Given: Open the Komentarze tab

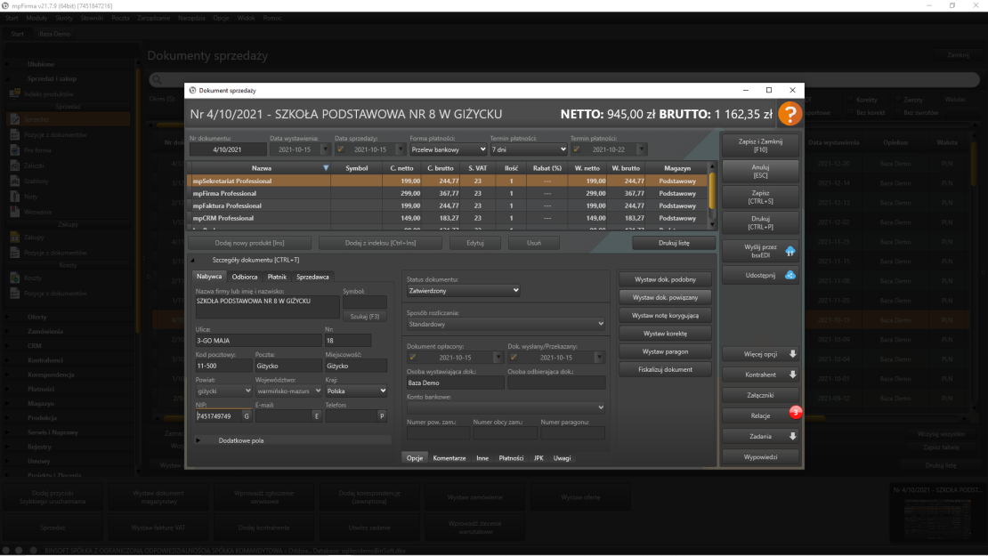Looking at the screenshot, I should click(x=449, y=458).
